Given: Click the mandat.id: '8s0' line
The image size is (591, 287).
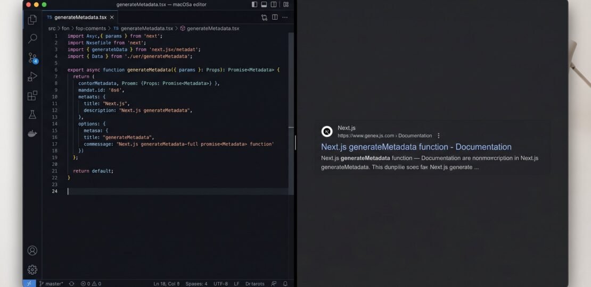Looking at the screenshot, I should pyautogui.click(x=101, y=90).
